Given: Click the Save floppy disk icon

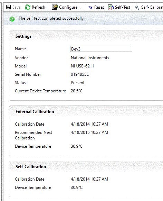Looking at the screenshot, I should (8, 7).
